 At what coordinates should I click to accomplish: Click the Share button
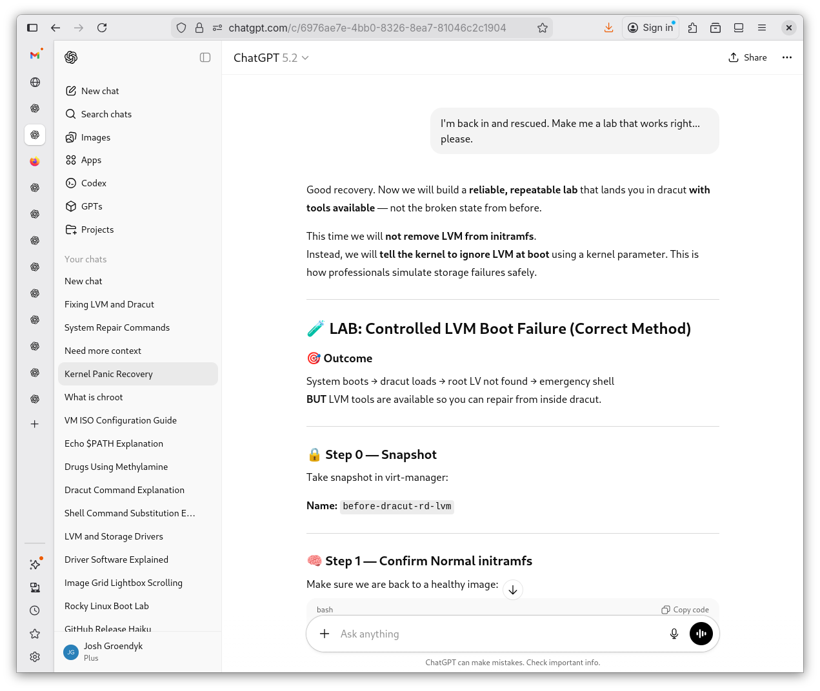[748, 57]
